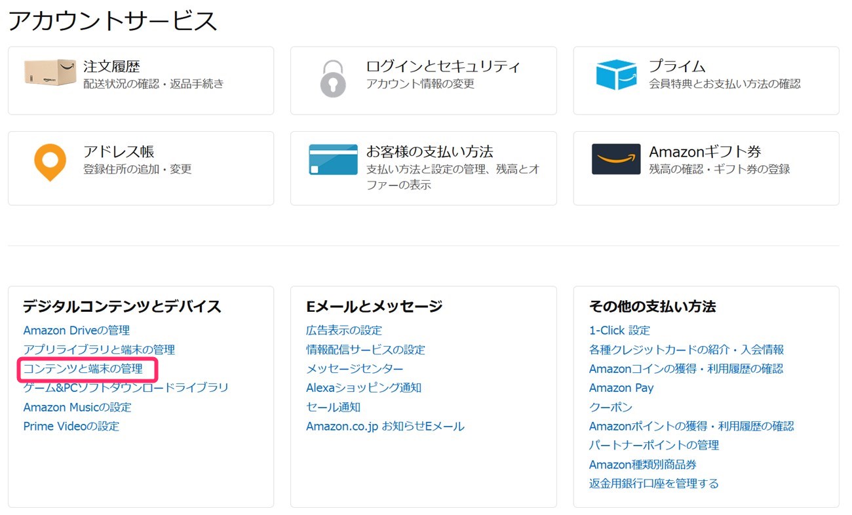Click the blue Prime box icon
The height and width of the screenshot is (515, 852).
(616, 75)
